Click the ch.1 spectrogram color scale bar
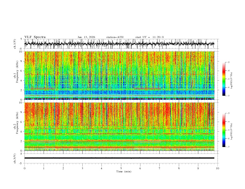Screen dimensions: 245x189 click(x=224, y=79)
